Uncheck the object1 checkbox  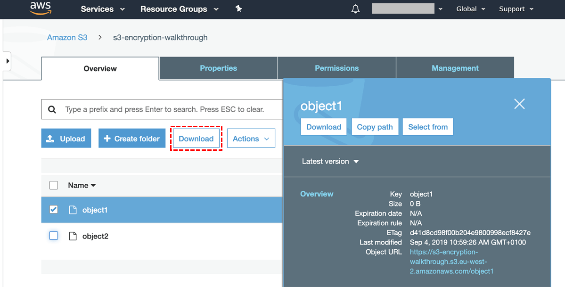click(x=54, y=209)
